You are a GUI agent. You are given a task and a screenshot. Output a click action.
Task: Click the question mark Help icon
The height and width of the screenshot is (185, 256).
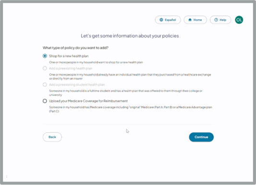click(216, 20)
